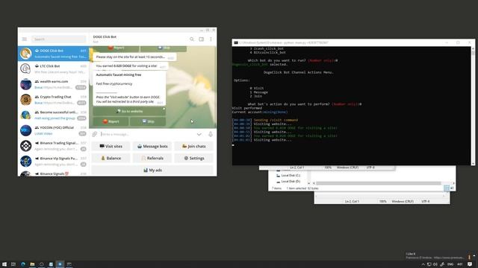478x268 pixels.
Task: Click the 'Please stay on the site' message
Action: click(134, 57)
